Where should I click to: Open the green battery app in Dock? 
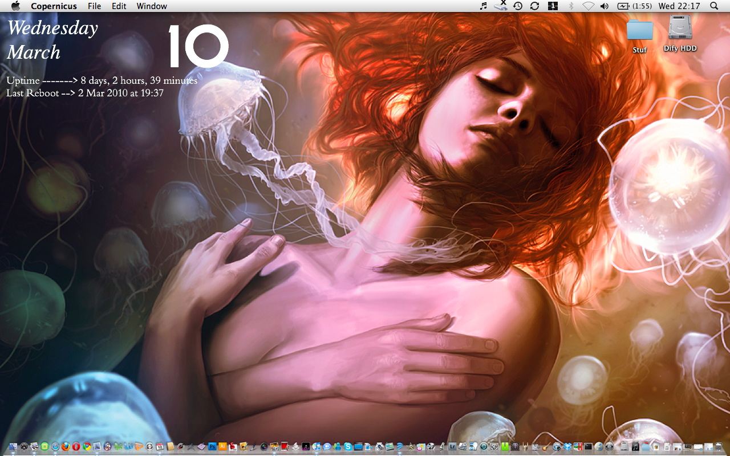[505, 446]
